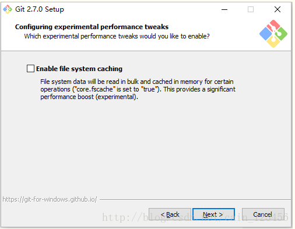295x229 pixels.
Task: Open the git-for-windows.github.io link
Action: pyautogui.click(x=50, y=199)
